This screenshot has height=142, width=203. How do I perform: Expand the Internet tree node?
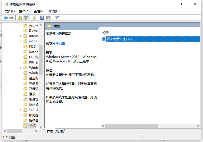[20, 36]
